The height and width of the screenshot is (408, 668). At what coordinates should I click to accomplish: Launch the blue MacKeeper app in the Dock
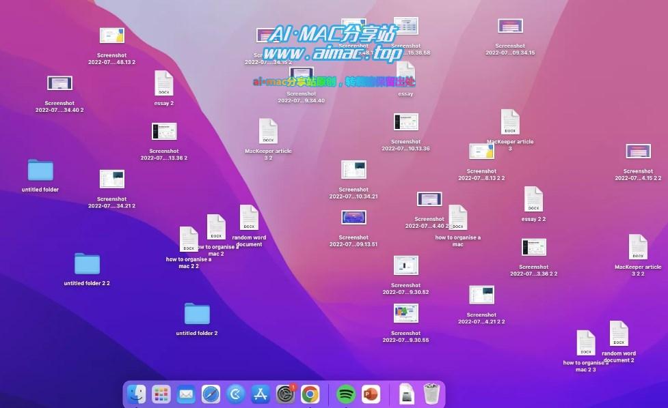coord(236,394)
